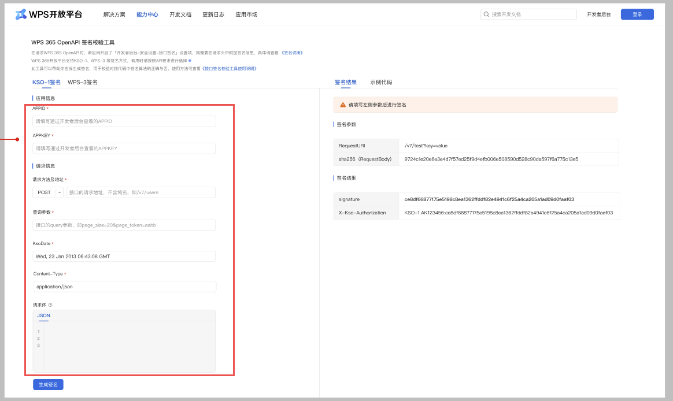Click the 登录 button

point(637,14)
